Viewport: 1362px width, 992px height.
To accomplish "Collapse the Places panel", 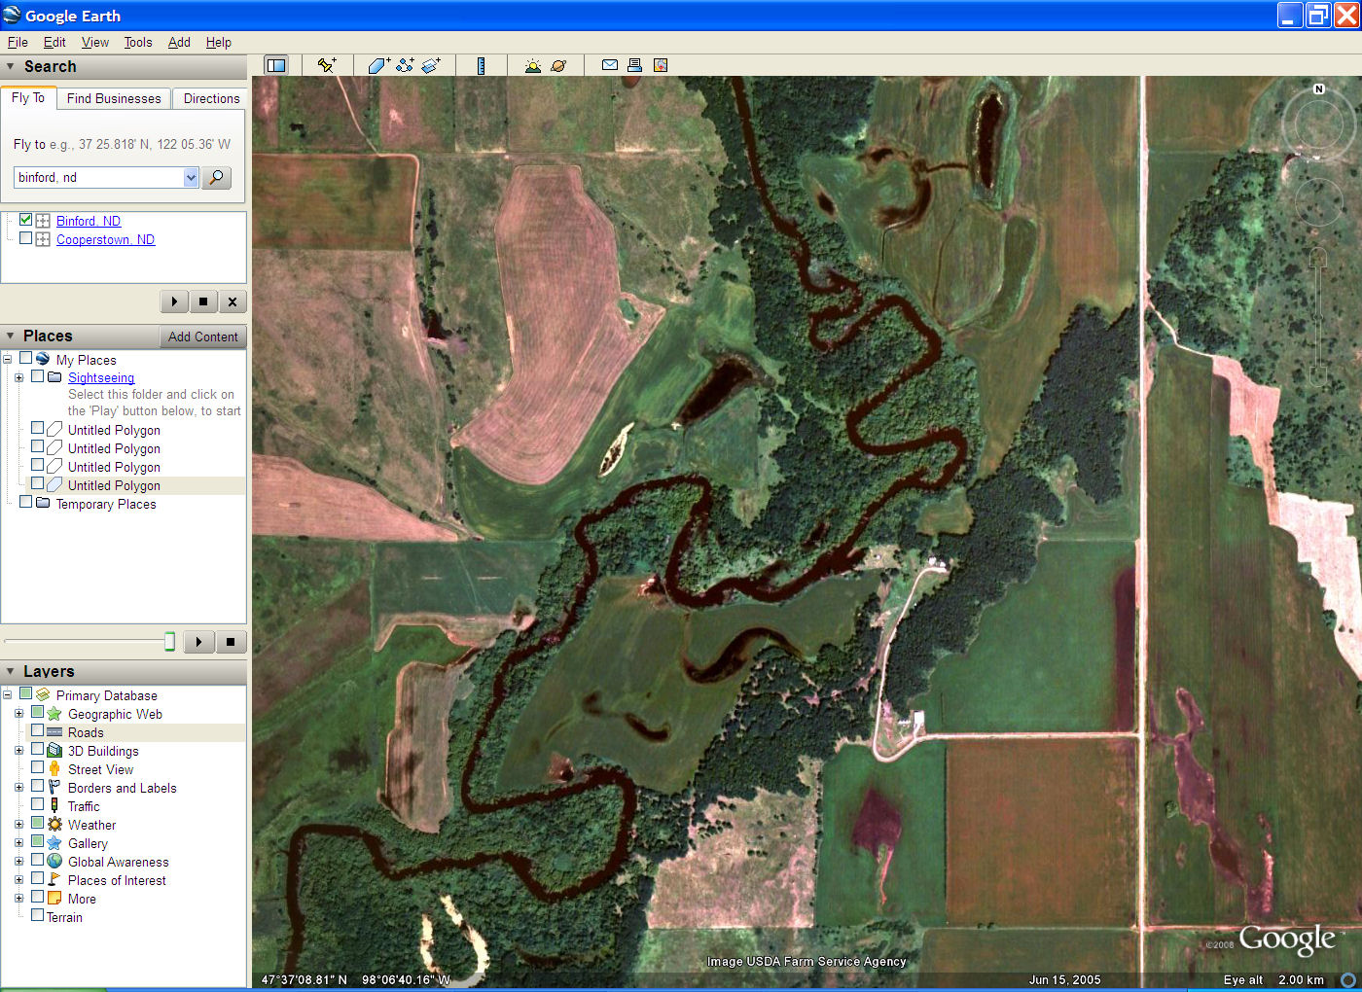I will click(x=11, y=336).
